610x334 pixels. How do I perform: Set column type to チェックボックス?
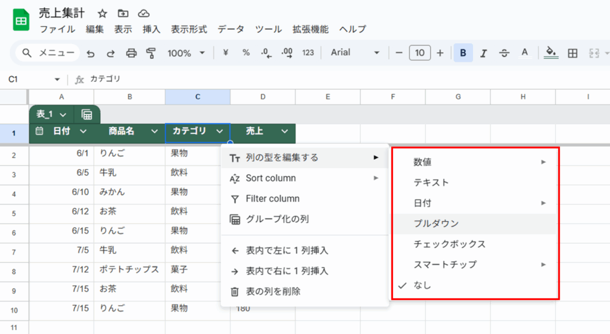click(475, 244)
